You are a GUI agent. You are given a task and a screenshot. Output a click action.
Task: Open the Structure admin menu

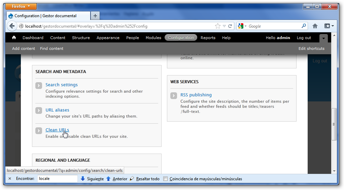click(81, 38)
